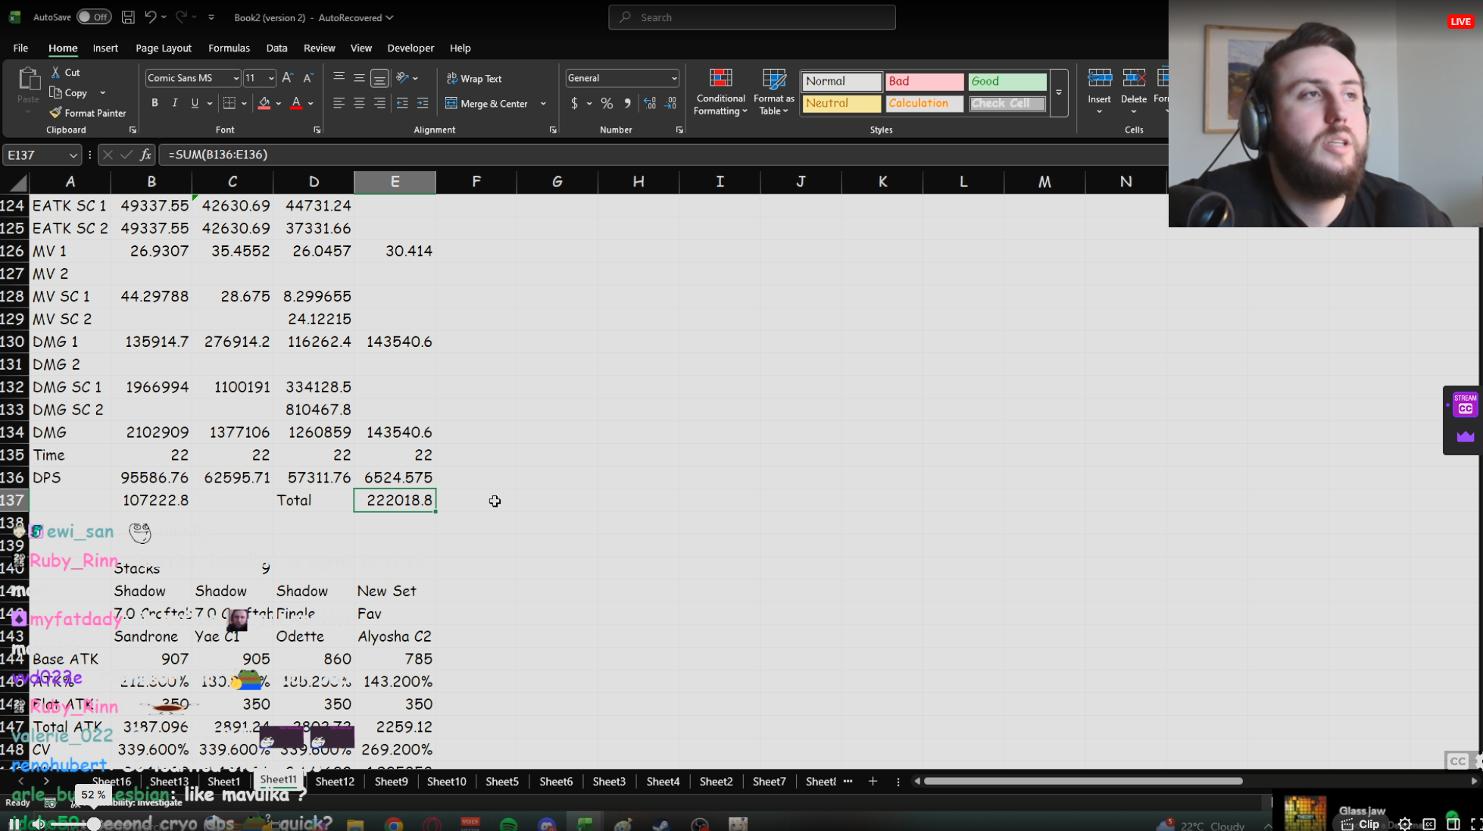Open the Fill Color dropdown arrow
The width and height of the screenshot is (1483, 831).
pyautogui.click(x=279, y=103)
